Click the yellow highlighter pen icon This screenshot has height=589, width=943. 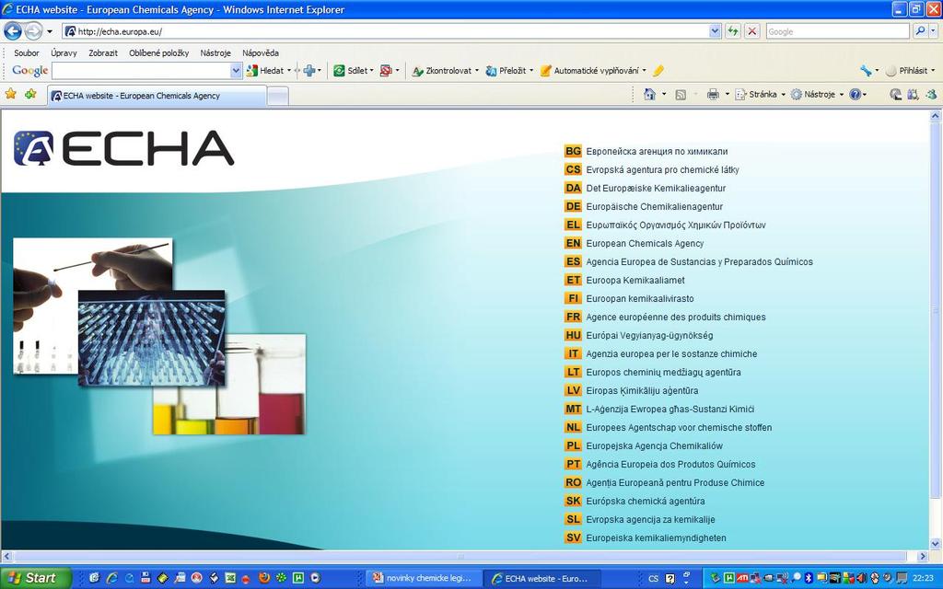pyautogui.click(x=658, y=70)
